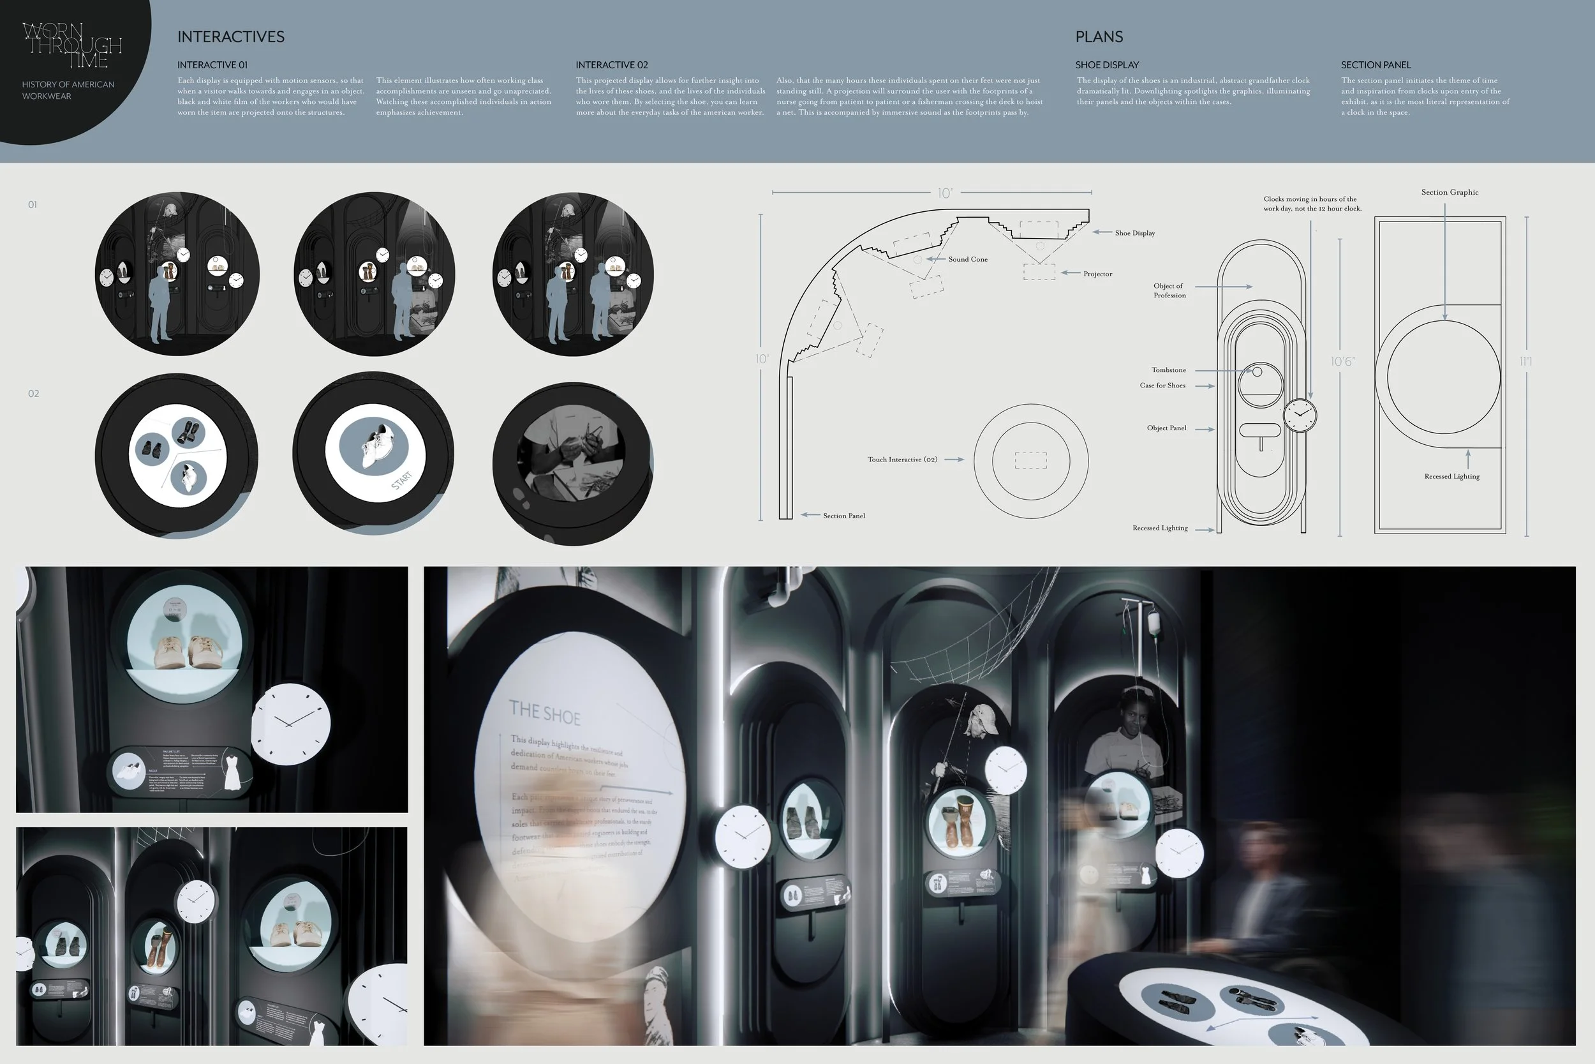Click the Projector dashed box in the floor plan
Image resolution: width=1595 pixels, height=1064 pixels.
[1039, 271]
